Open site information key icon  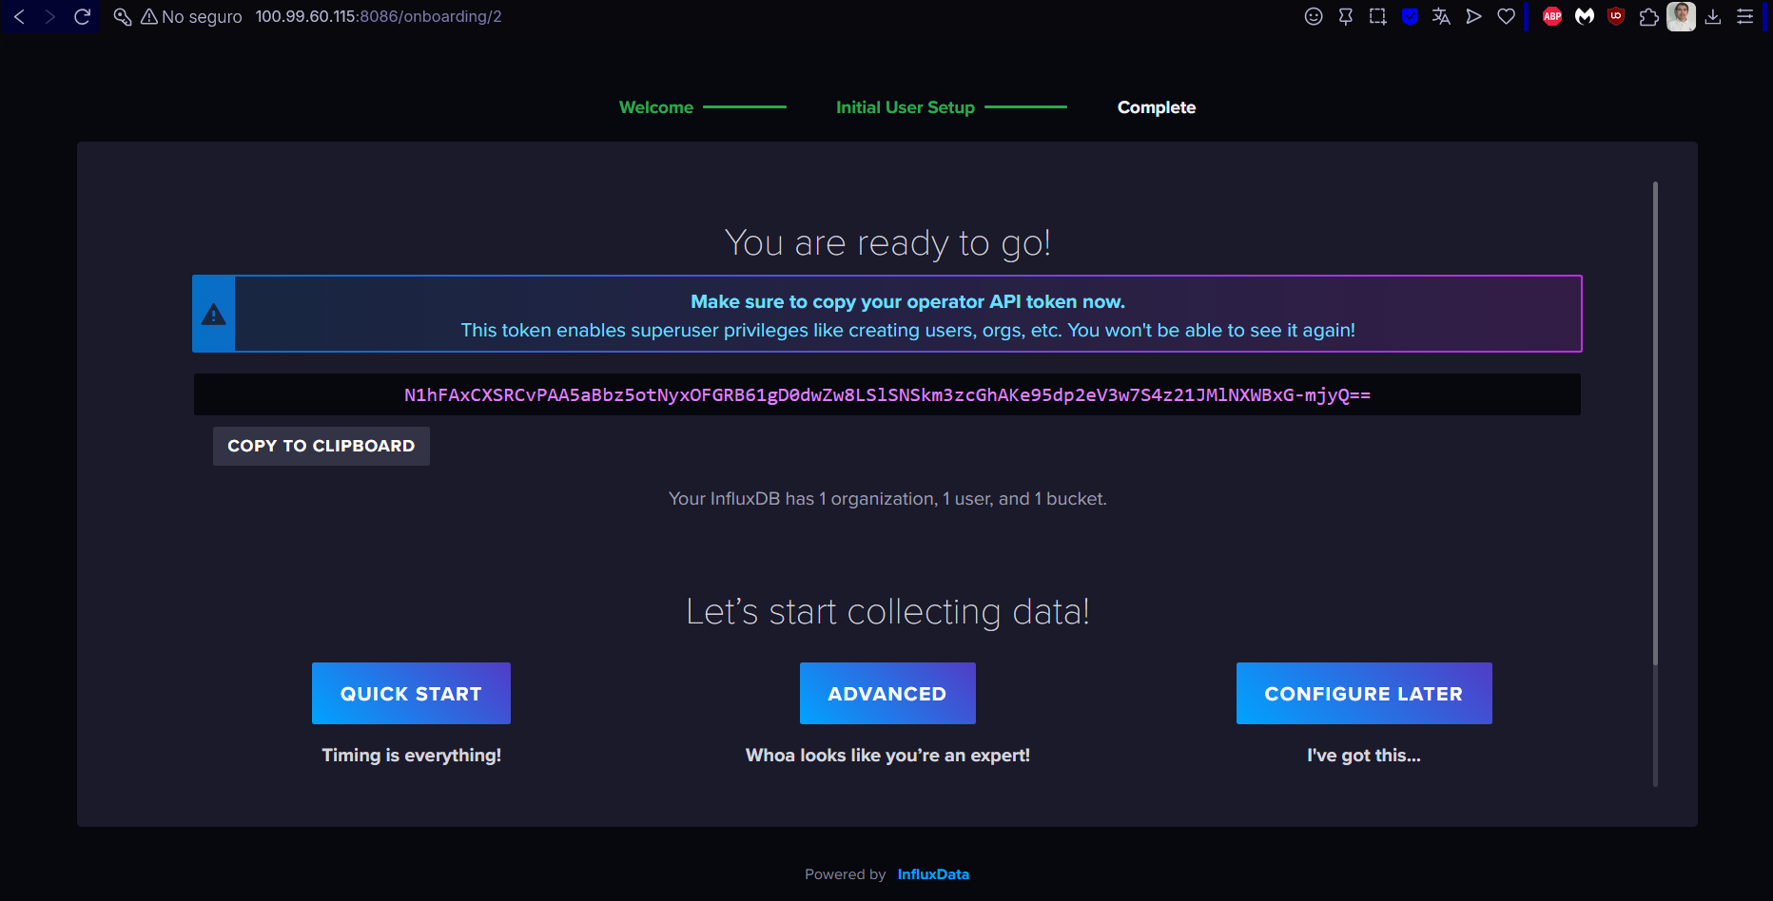click(x=122, y=16)
